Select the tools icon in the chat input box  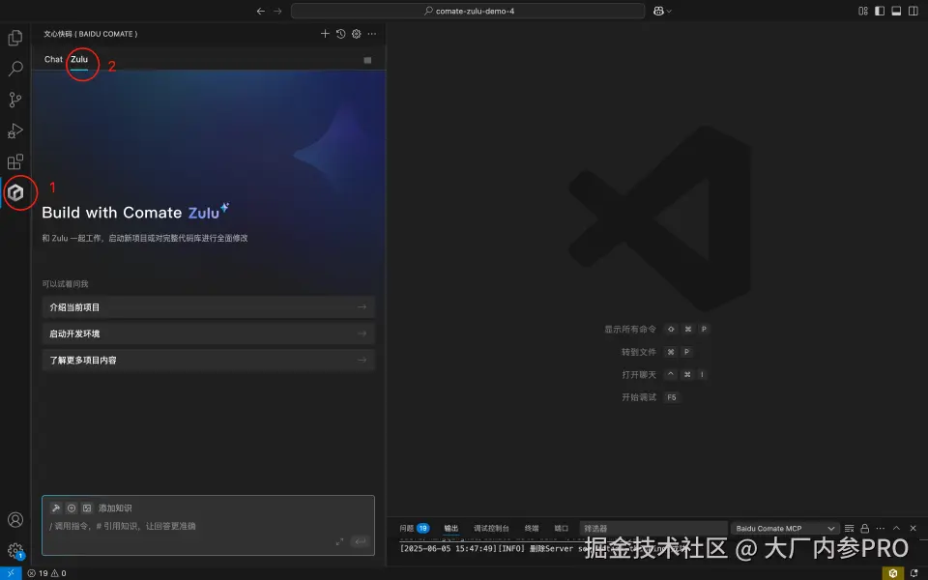(56, 507)
